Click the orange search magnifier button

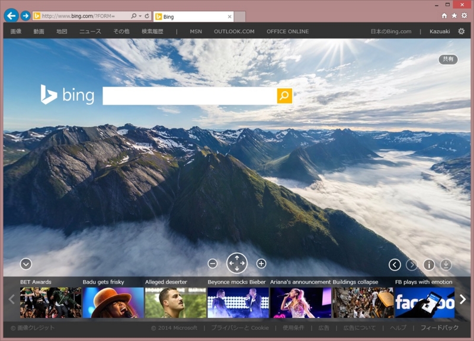pyautogui.click(x=284, y=96)
